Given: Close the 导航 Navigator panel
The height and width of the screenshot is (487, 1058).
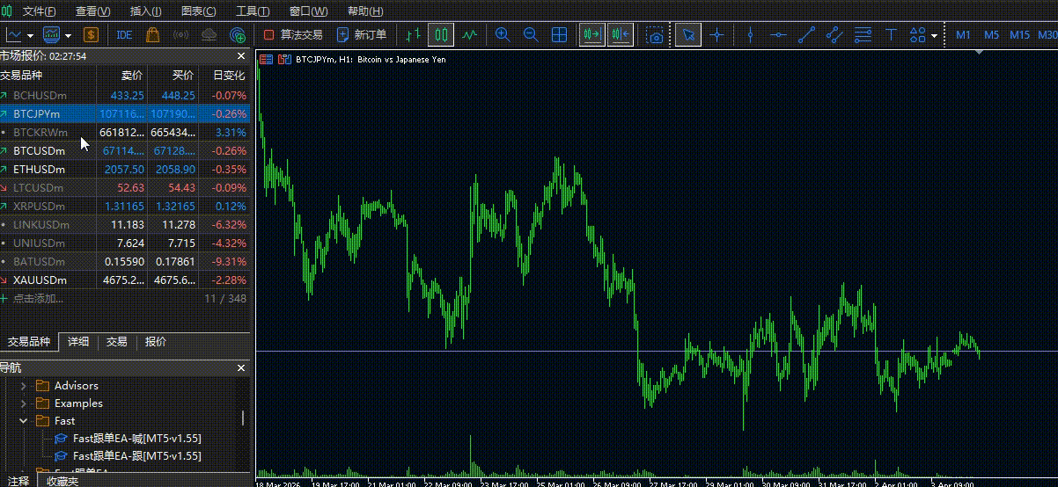Looking at the screenshot, I should tap(241, 367).
